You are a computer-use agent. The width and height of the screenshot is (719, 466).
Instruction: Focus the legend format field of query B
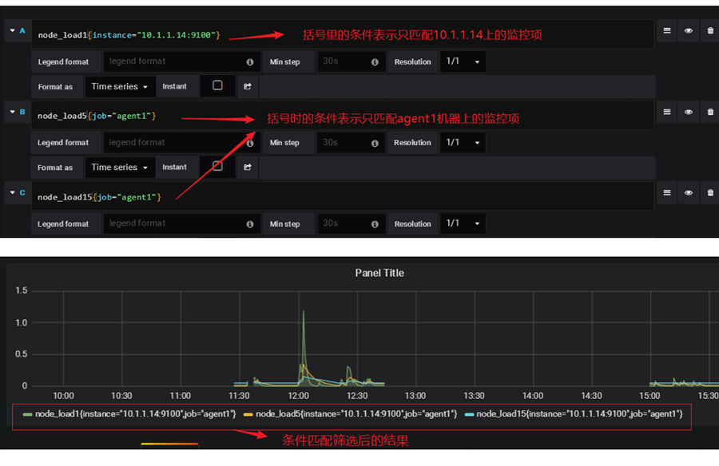182,143
